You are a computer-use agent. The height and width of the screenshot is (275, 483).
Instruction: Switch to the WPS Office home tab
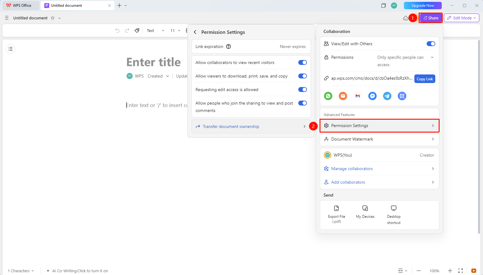point(21,6)
